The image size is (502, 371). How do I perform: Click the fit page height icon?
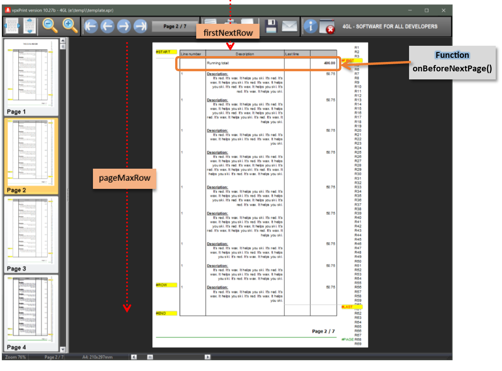(29, 26)
